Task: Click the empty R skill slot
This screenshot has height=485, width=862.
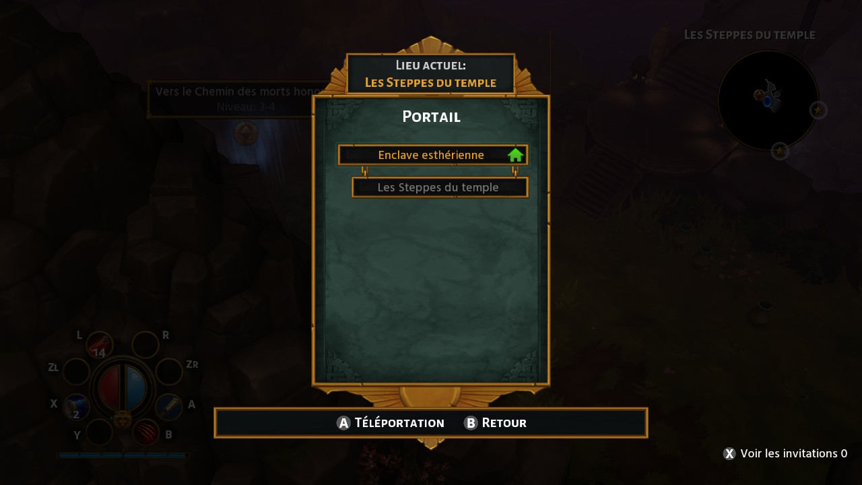Action: coord(145,345)
